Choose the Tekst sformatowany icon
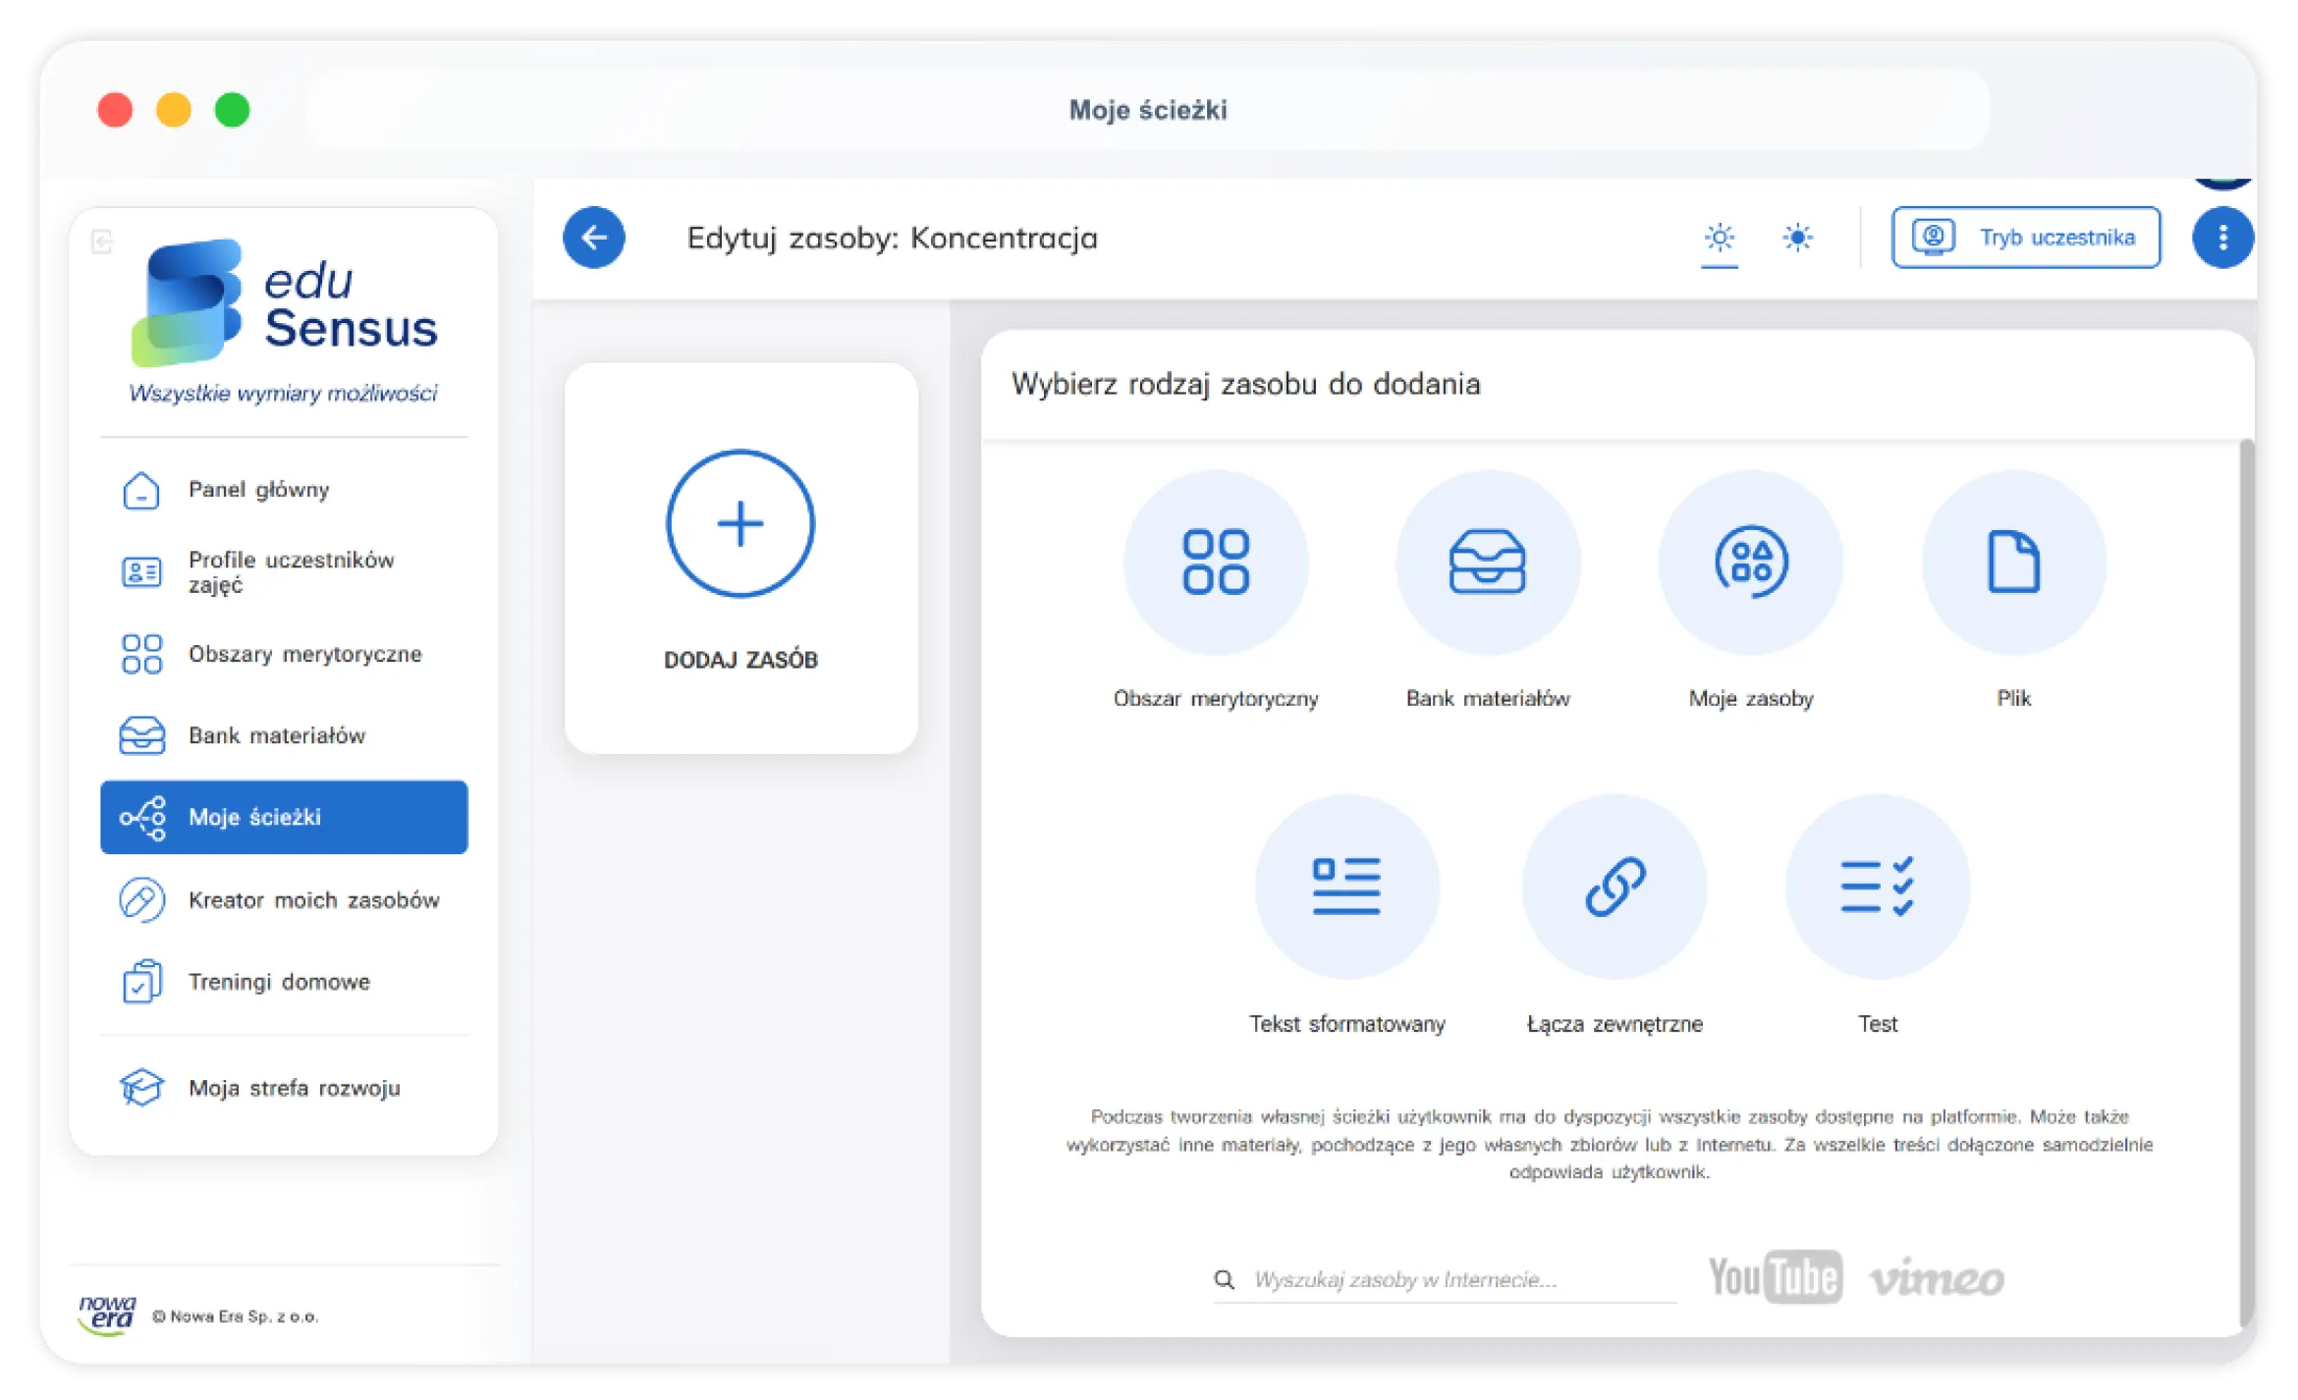2298x1400 pixels. (1346, 887)
